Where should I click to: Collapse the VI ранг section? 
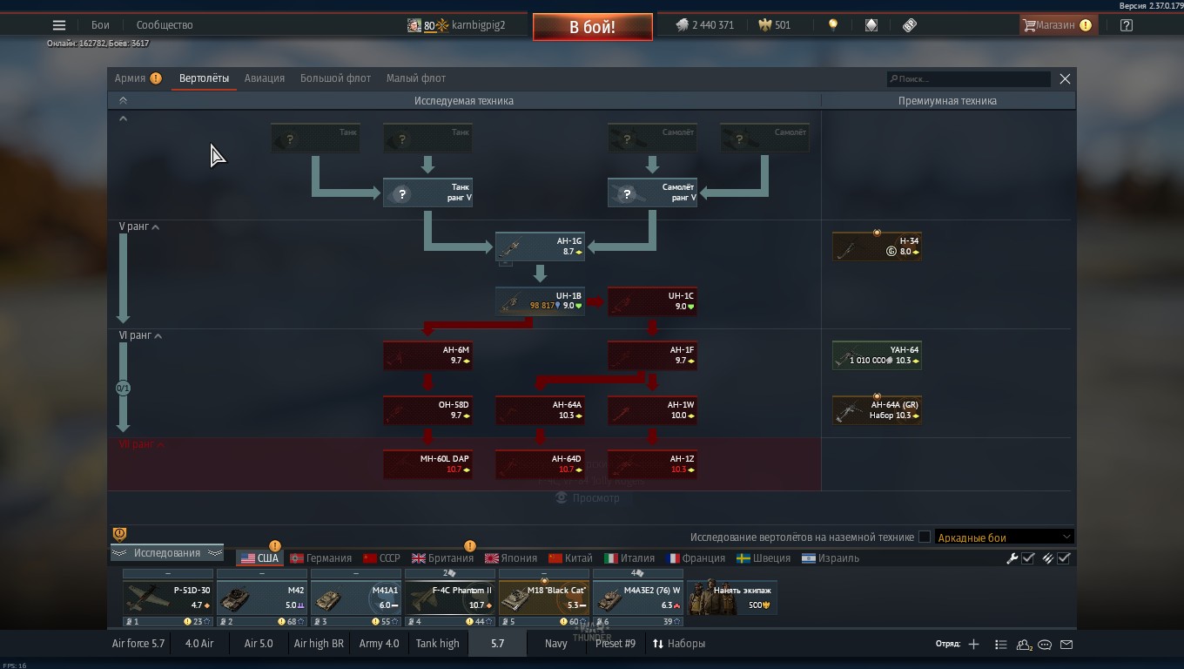coord(141,335)
